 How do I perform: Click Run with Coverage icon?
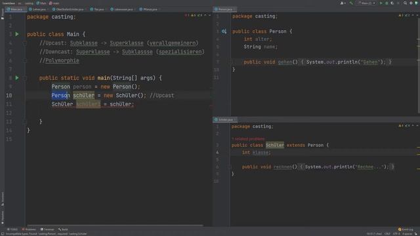[392, 3]
